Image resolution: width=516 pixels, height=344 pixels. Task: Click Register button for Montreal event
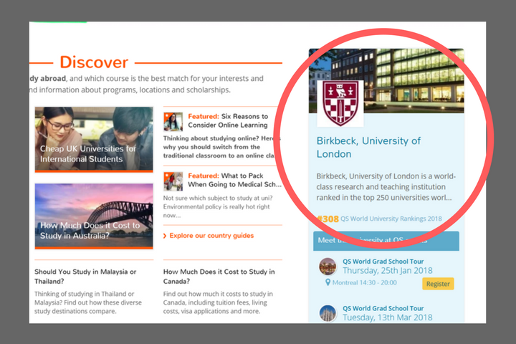(438, 284)
